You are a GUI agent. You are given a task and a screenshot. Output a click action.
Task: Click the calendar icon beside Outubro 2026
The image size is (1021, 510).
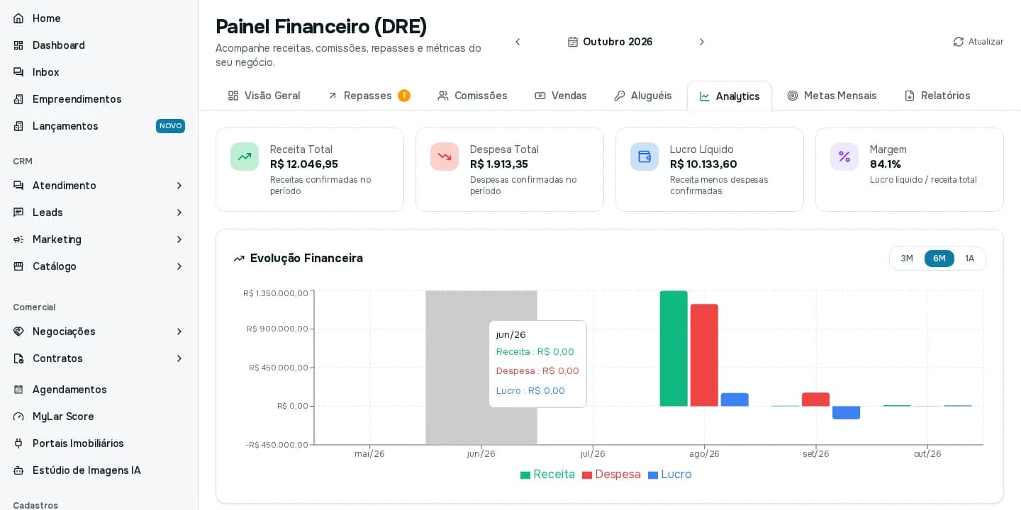coord(573,42)
